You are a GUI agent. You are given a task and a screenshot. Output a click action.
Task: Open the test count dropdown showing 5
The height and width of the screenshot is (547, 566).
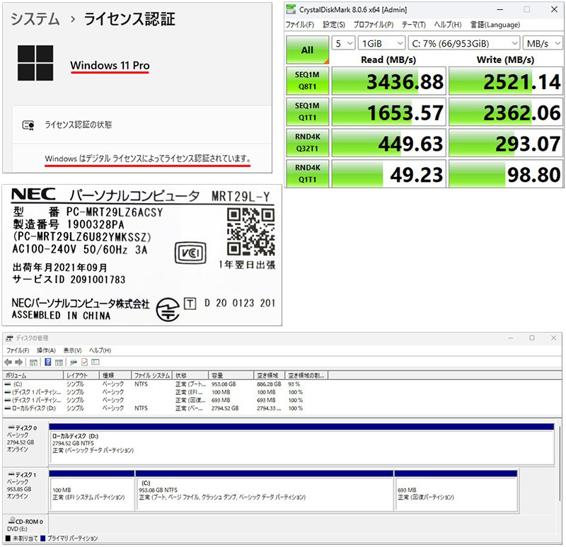[x=343, y=43]
